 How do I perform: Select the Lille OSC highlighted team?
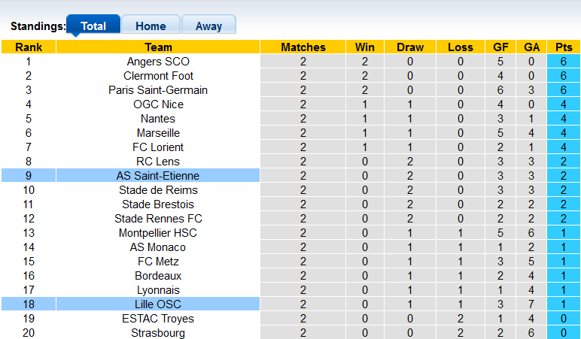coord(158,304)
